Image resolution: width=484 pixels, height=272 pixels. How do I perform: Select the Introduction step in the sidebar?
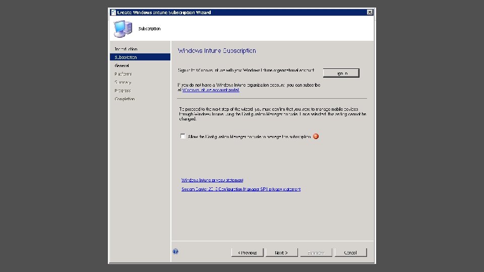click(126, 49)
